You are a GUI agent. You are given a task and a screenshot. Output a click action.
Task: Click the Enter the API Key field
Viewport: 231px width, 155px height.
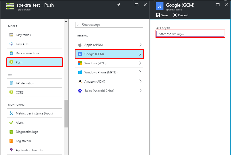[x=190, y=34]
